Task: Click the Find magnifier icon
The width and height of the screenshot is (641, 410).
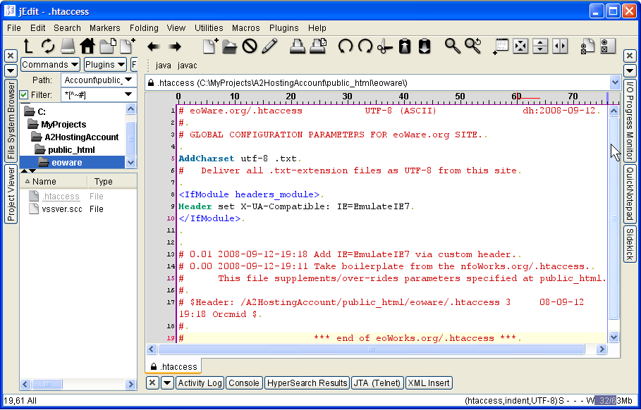Action: pos(452,46)
